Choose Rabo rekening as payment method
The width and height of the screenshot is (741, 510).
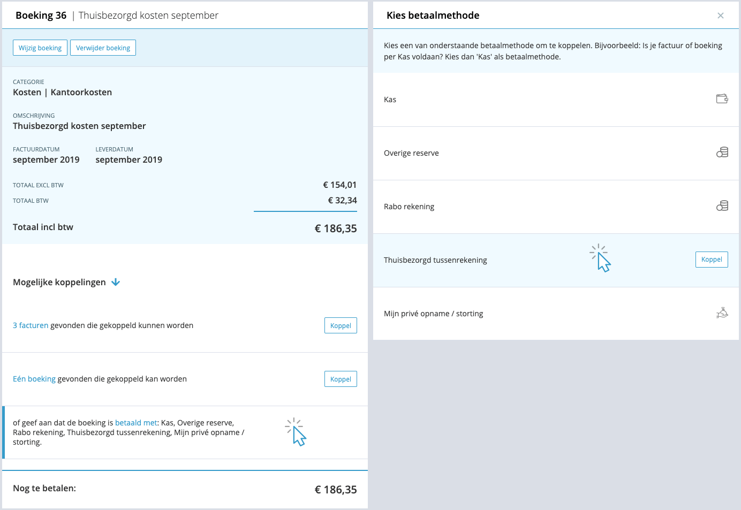(409, 207)
